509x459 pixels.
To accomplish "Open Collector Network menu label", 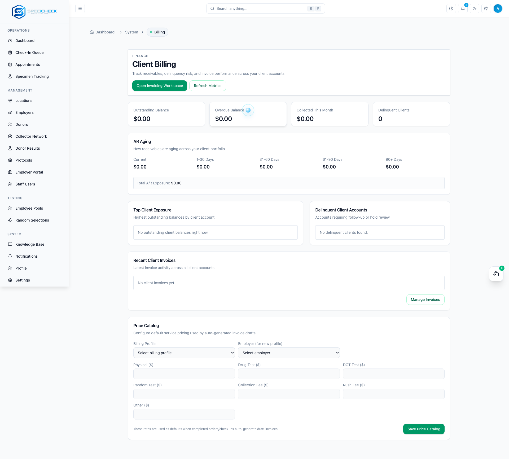I will [31, 136].
